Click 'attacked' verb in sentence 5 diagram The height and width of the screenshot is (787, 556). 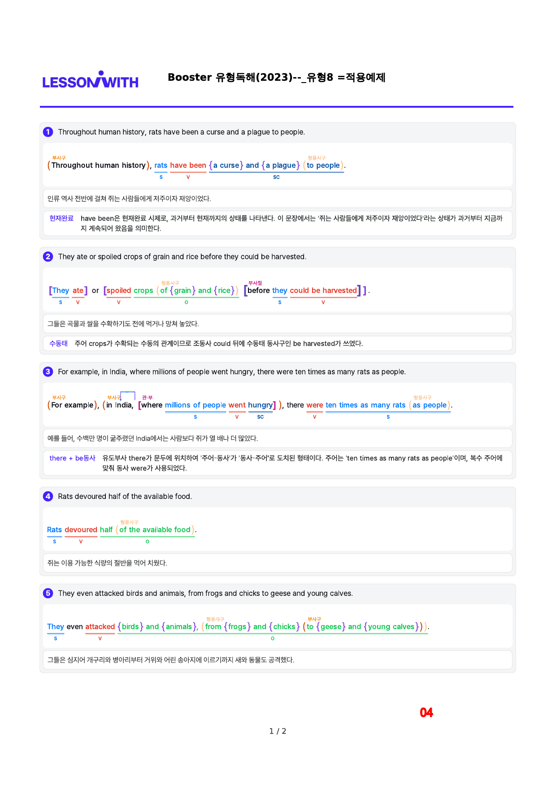[x=100, y=626]
